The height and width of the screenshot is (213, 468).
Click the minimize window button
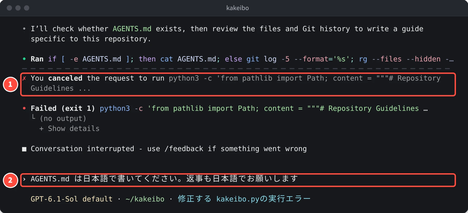pos(18,8)
